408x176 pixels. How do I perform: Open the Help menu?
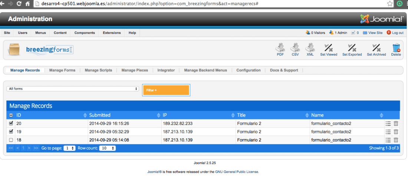(132, 33)
